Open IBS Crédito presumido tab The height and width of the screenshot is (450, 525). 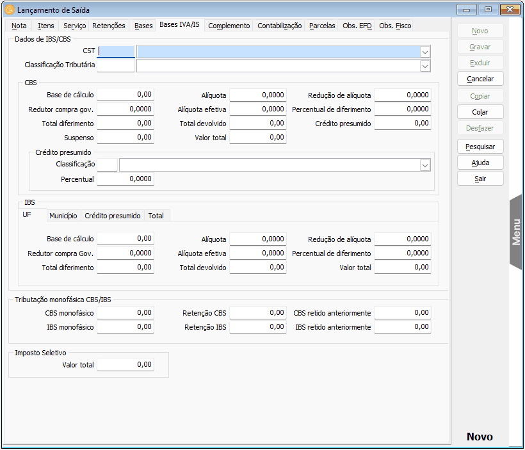(112, 216)
